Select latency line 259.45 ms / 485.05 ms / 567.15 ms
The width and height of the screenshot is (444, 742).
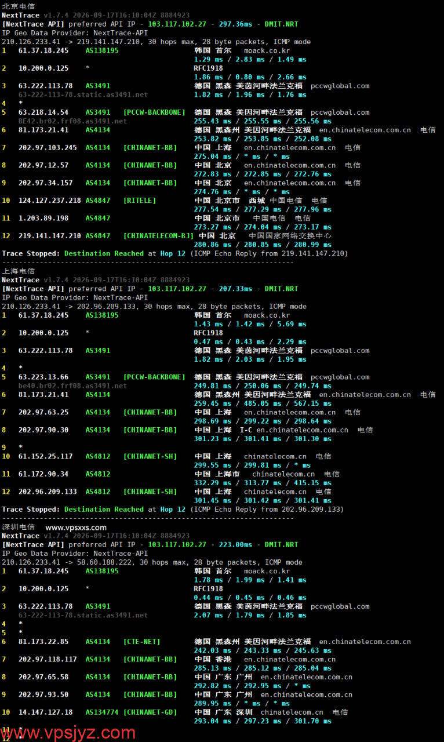point(263,403)
